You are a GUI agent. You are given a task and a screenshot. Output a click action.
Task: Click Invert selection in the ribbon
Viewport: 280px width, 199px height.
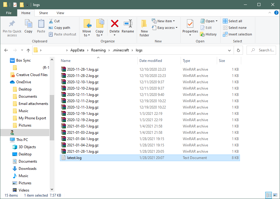[237, 34]
